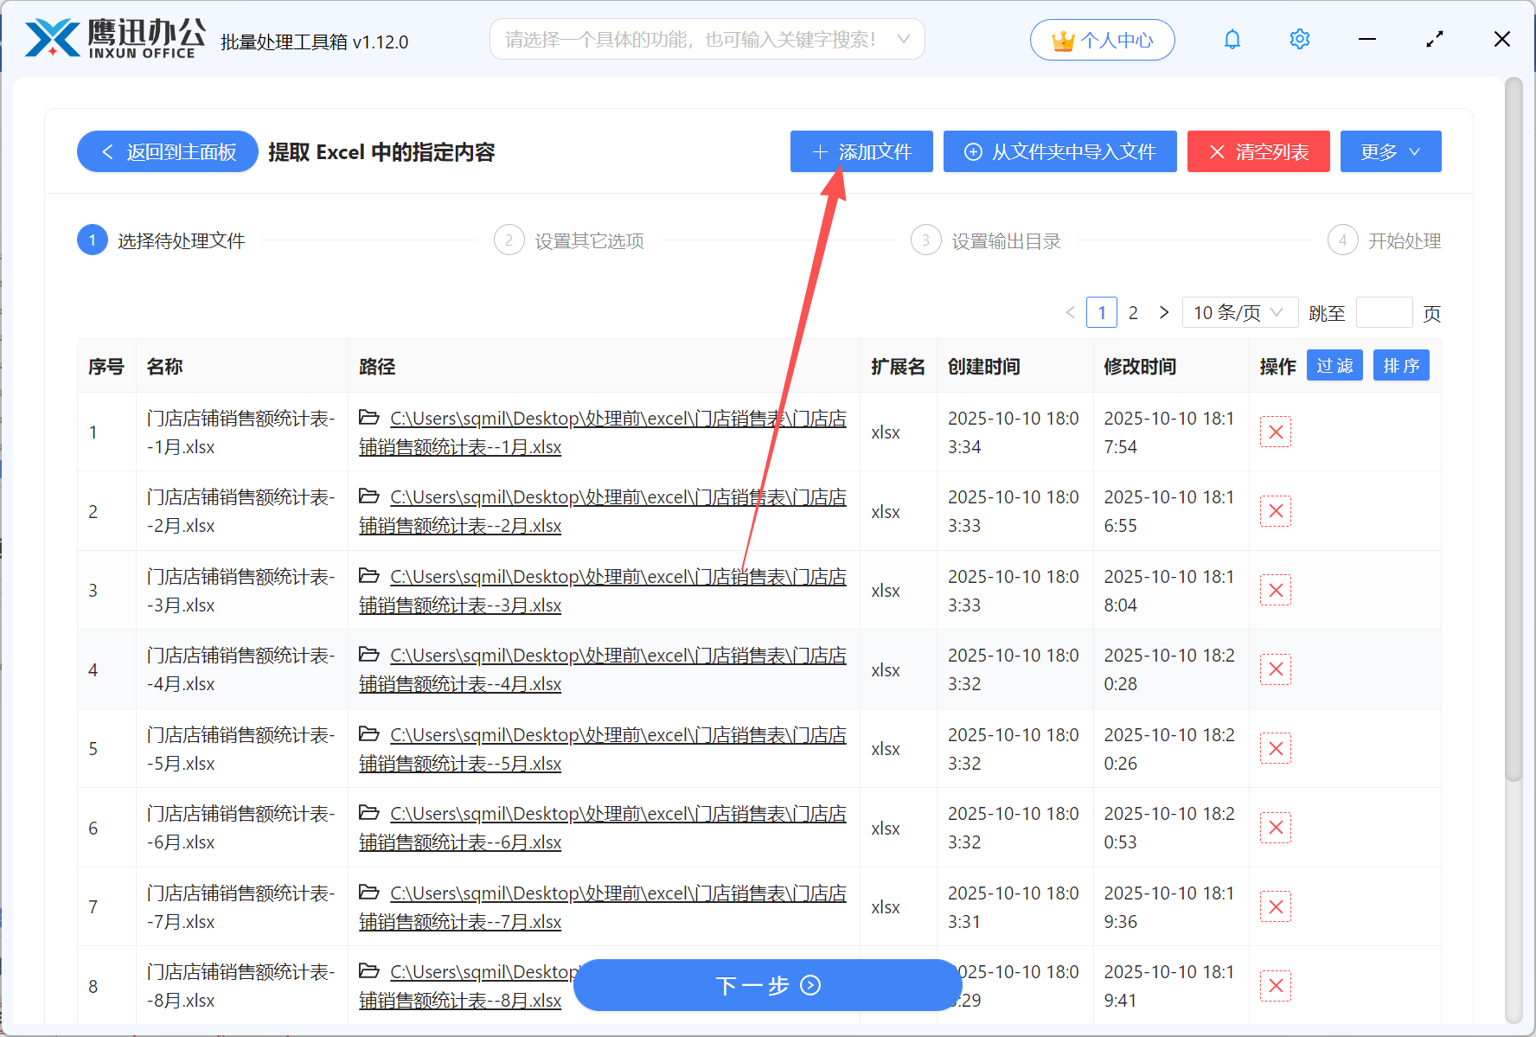Open notifications via the bell icon
This screenshot has height=1037, width=1536.
[x=1232, y=39]
